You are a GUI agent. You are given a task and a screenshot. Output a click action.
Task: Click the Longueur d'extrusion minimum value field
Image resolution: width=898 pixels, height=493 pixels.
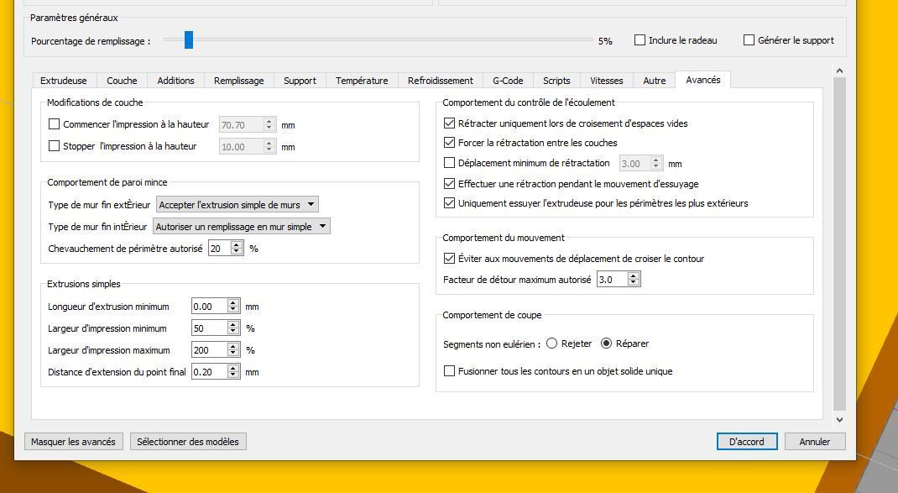pyautogui.click(x=210, y=306)
